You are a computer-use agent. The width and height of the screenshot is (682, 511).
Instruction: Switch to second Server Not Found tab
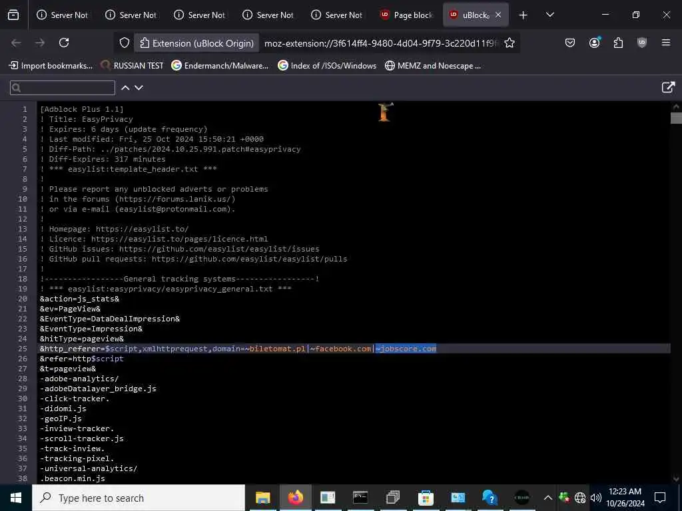[x=132, y=15]
